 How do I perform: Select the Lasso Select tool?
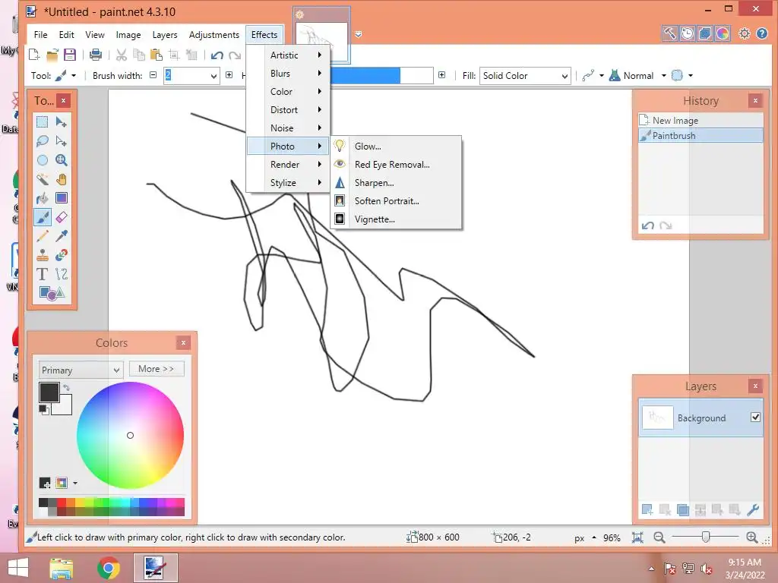tap(43, 140)
